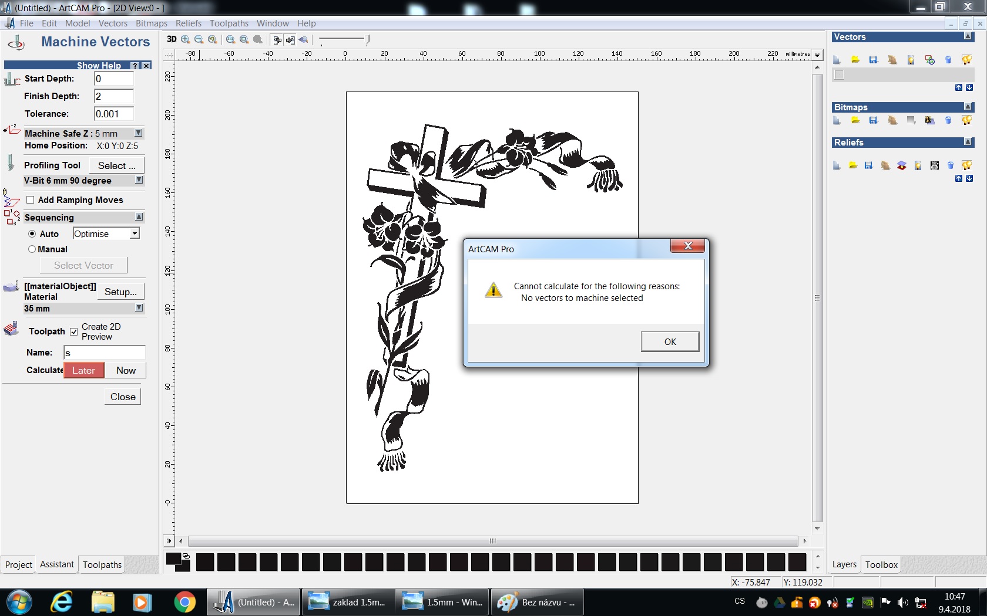Viewport: 987px width, 616px height.
Task: Switch to the Toolbox tab
Action: pos(881,564)
